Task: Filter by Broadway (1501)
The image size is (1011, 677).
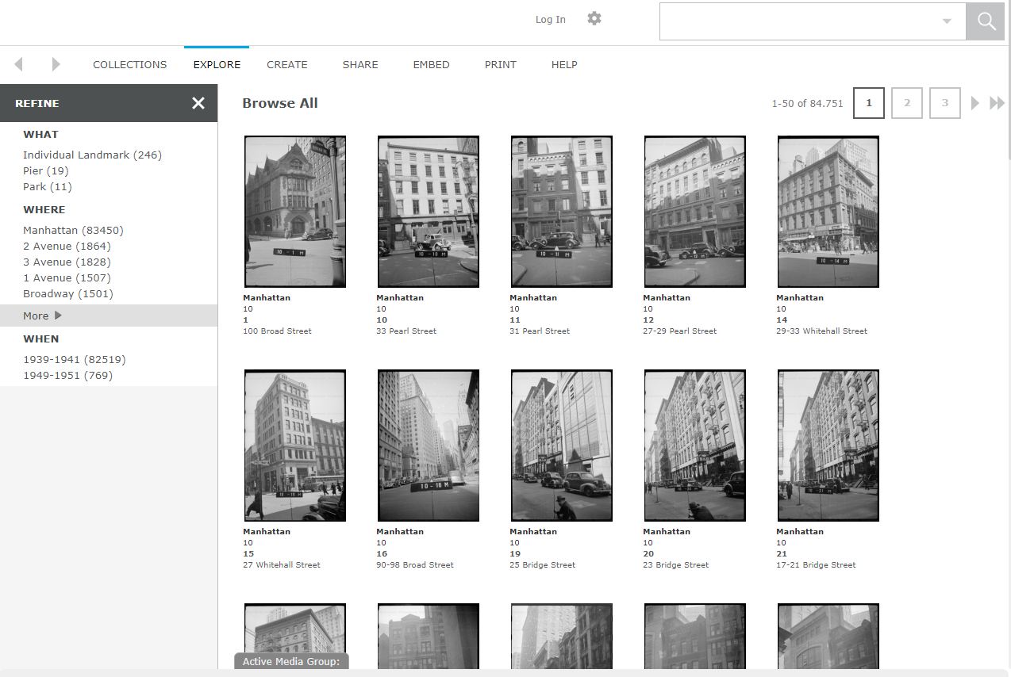Action: 68,294
